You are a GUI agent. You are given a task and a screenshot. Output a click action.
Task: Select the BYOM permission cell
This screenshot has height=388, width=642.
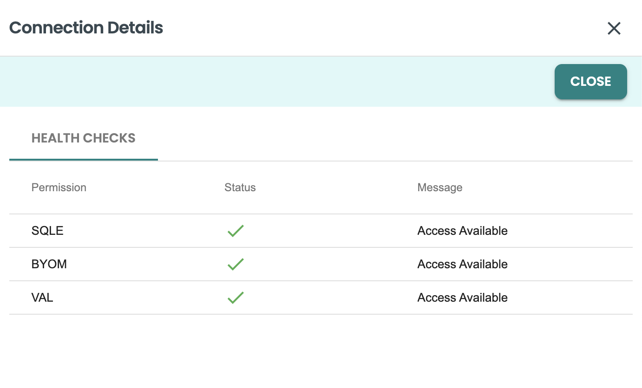click(49, 264)
